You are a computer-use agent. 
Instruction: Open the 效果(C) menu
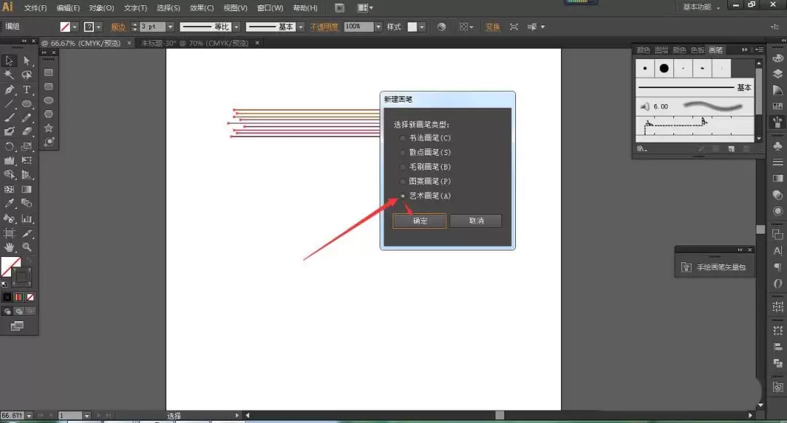pyautogui.click(x=201, y=8)
